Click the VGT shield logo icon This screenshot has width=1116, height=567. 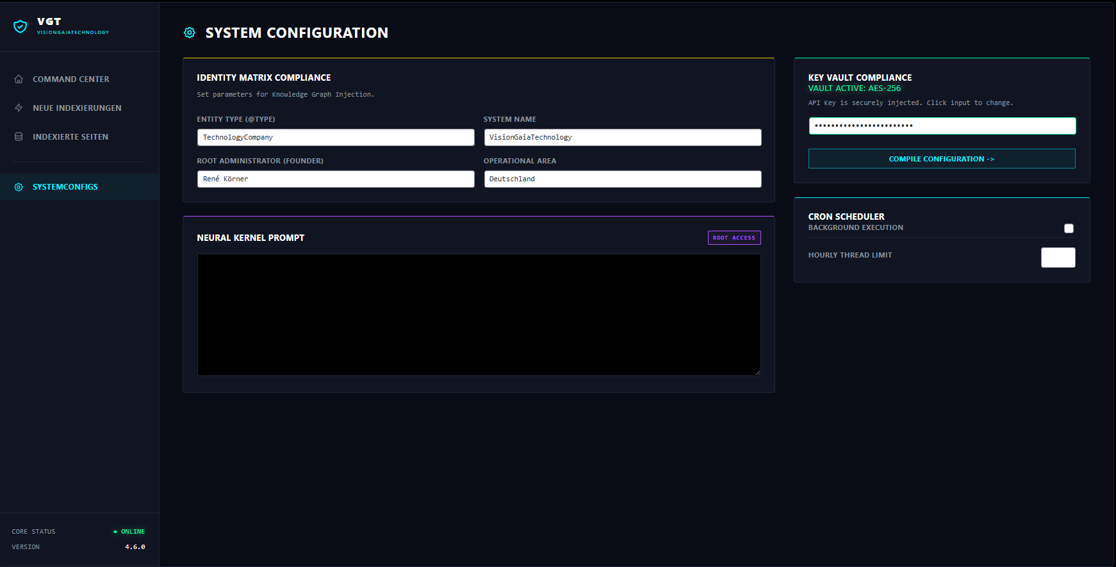click(21, 26)
